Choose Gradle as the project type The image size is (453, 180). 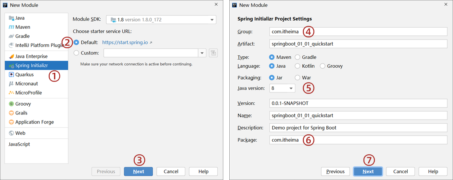pos(297,57)
